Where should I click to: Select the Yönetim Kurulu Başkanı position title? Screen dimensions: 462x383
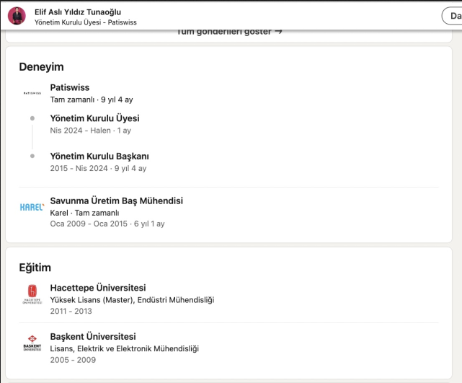[99, 156]
